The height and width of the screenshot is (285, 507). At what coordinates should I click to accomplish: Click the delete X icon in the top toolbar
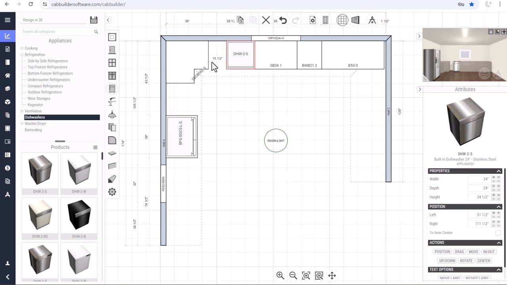click(266, 20)
